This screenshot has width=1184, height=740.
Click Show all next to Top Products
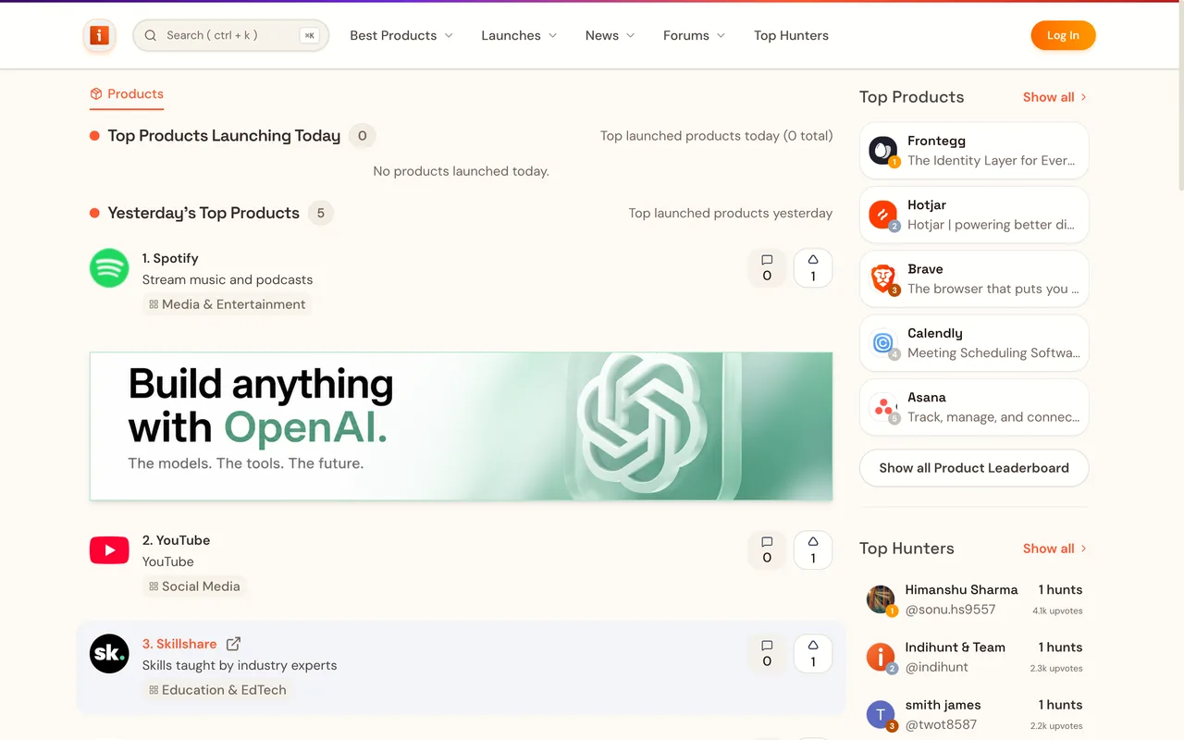(1054, 97)
